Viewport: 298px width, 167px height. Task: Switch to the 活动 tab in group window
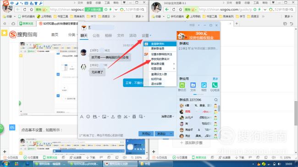click(x=133, y=36)
